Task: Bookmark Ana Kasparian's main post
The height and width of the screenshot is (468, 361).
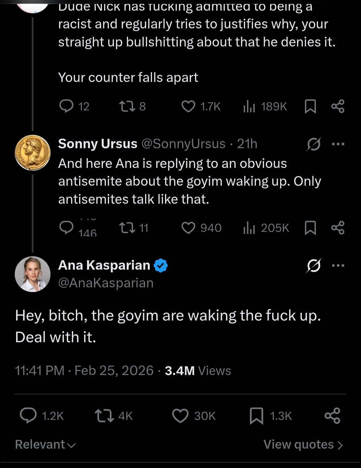Action: [256, 416]
